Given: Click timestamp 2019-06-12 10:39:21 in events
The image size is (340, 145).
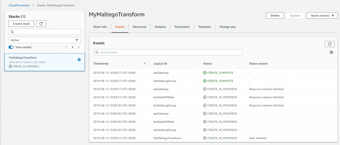Looking at the screenshot, I should [x=114, y=138].
